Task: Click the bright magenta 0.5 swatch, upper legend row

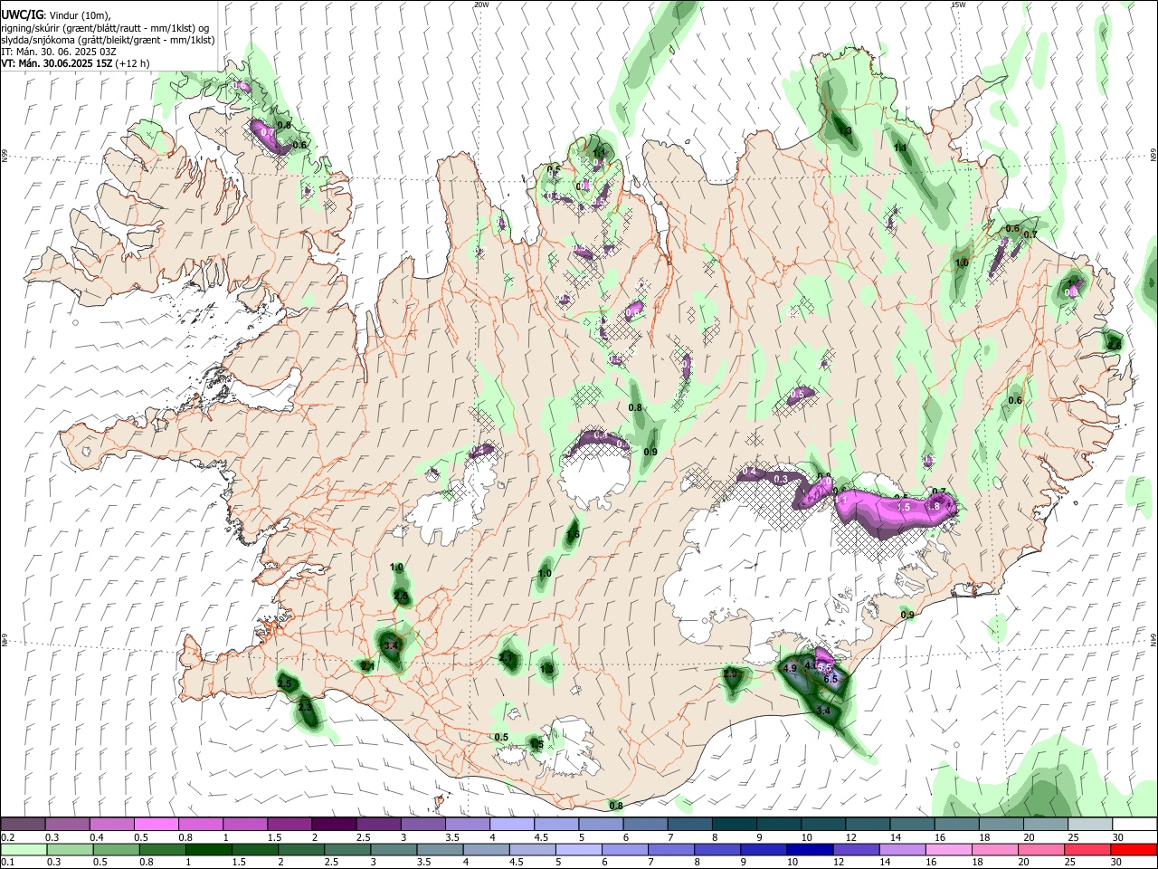Action: click(x=157, y=824)
